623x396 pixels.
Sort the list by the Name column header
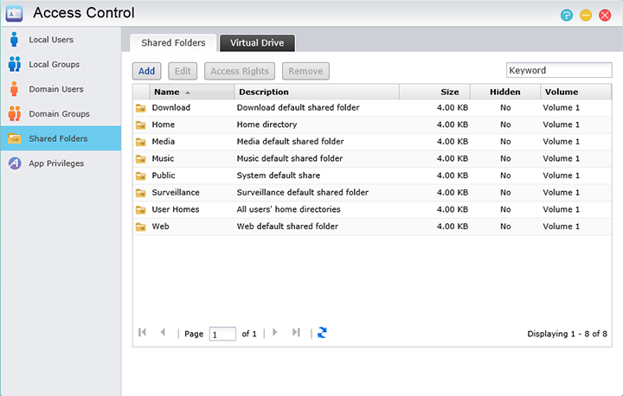tap(166, 92)
